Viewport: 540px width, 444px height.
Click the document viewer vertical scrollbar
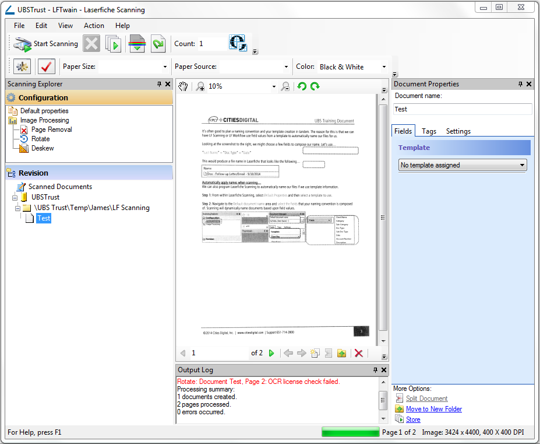pos(383,217)
